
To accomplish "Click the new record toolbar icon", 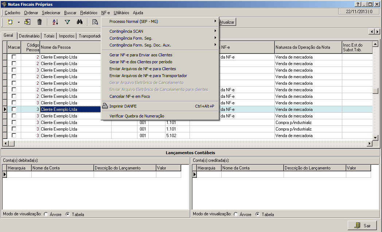I will (11, 22).
